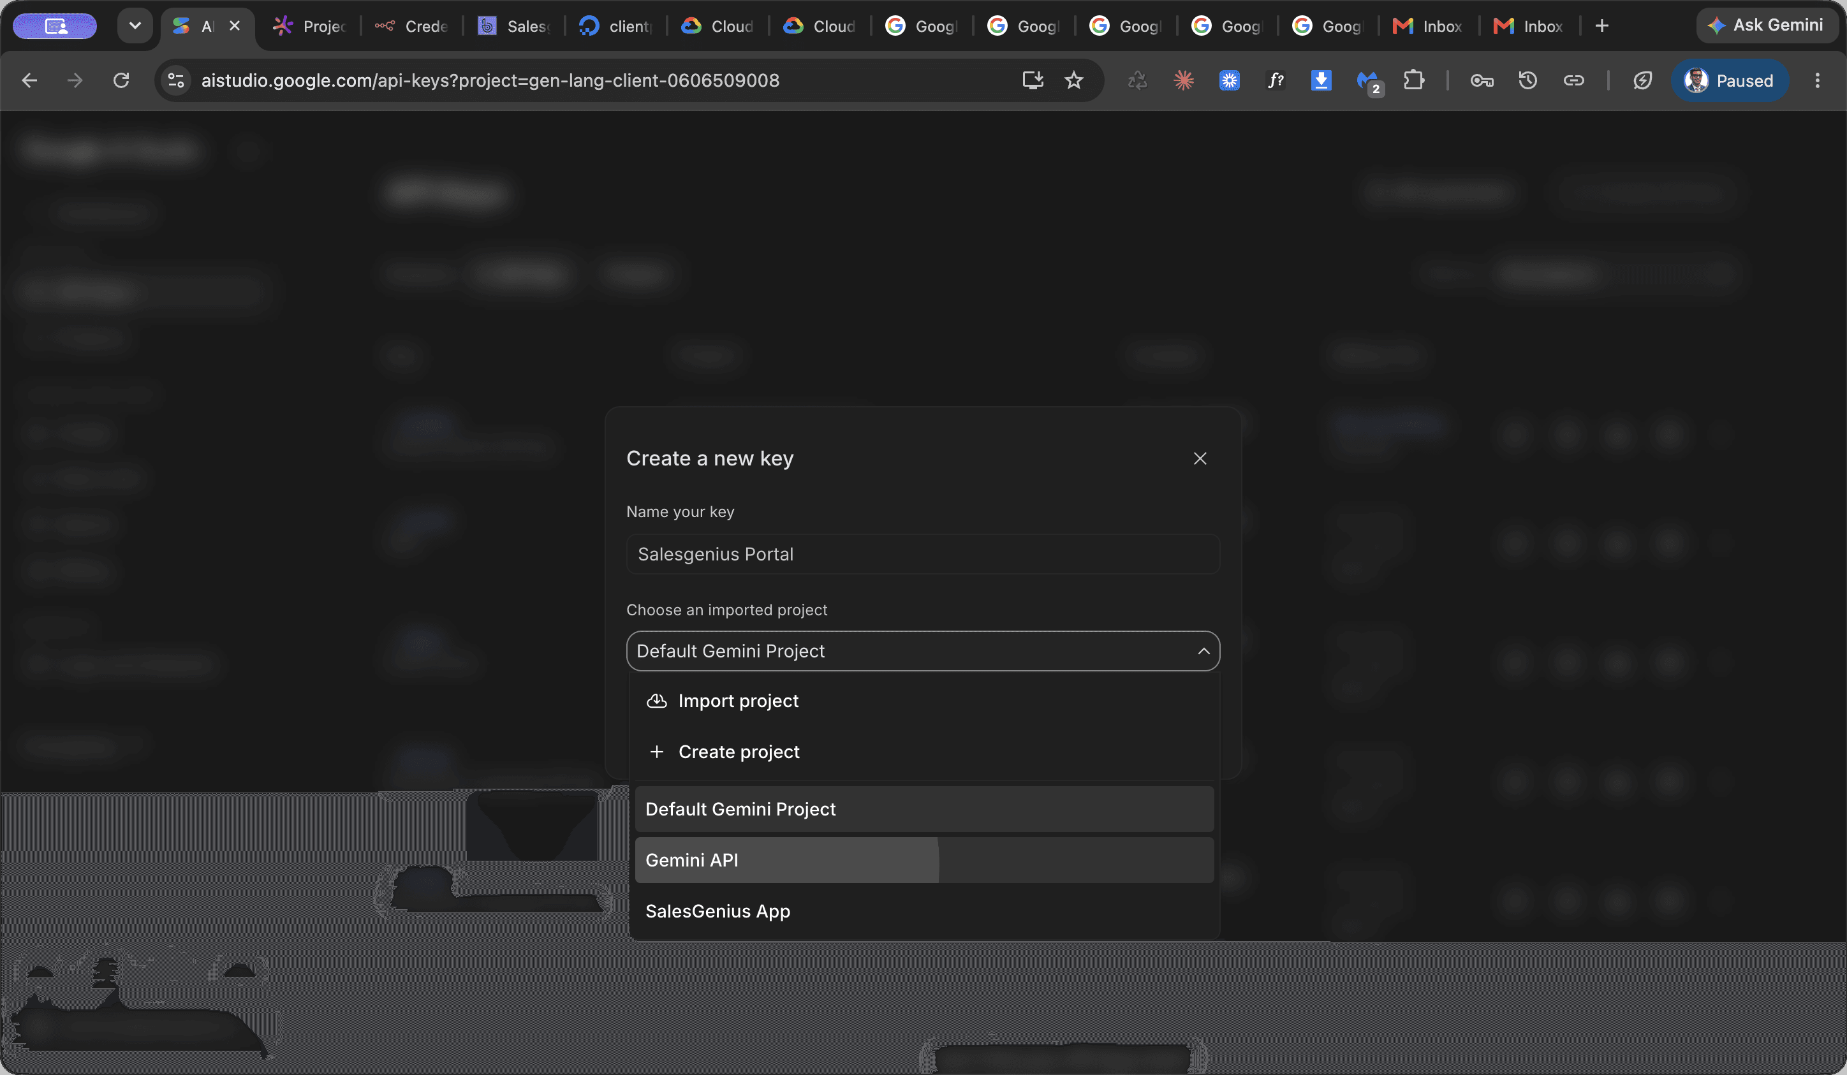This screenshot has width=1847, height=1075.
Task: Switch to the second Inbox Gmail tab
Action: (1529, 26)
